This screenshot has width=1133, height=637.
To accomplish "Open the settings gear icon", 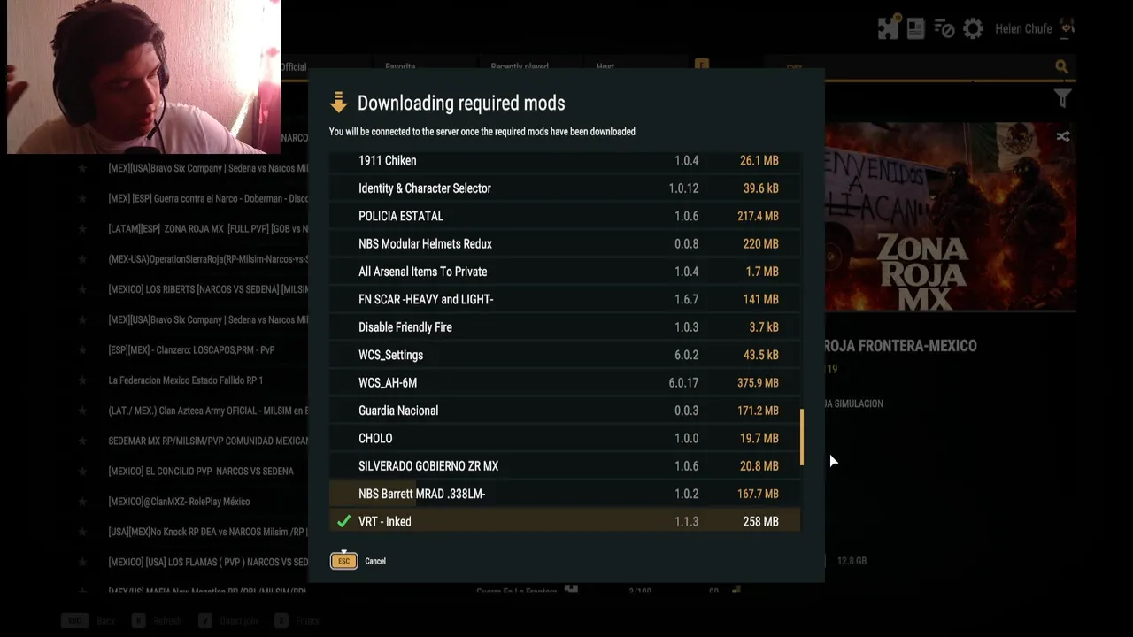I will (973, 29).
